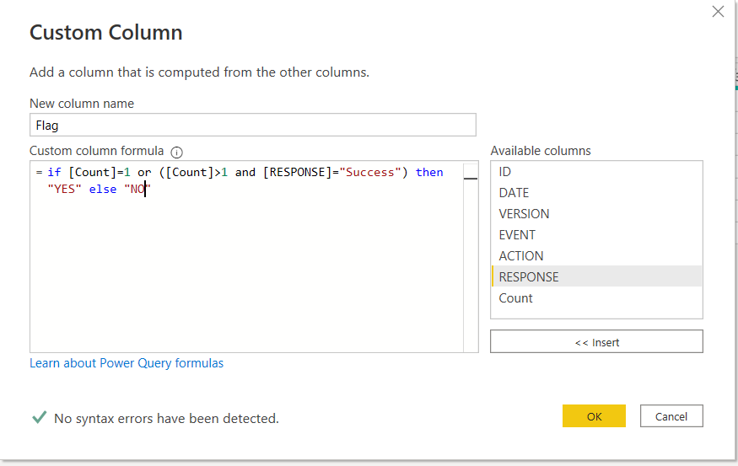Select RESPONSE in Available columns

click(x=596, y=276)
